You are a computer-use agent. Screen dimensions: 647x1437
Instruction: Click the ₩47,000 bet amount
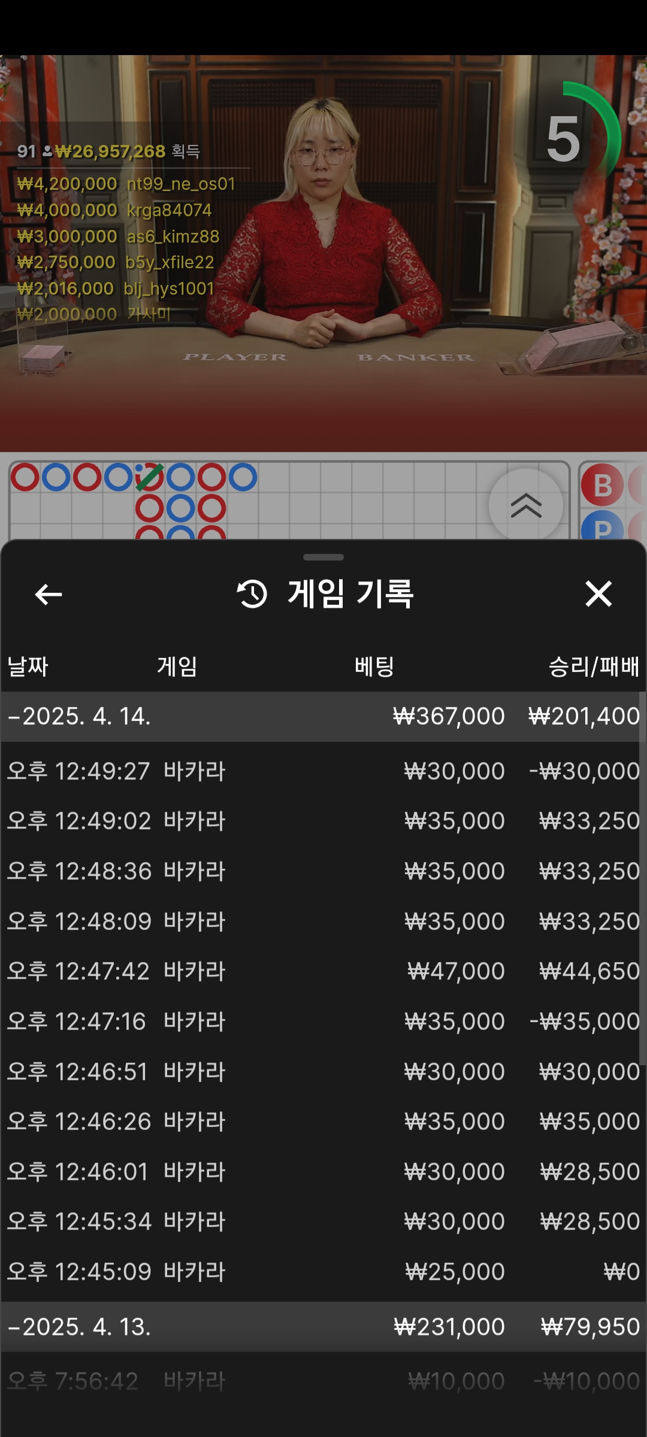[x=456, y=971]
